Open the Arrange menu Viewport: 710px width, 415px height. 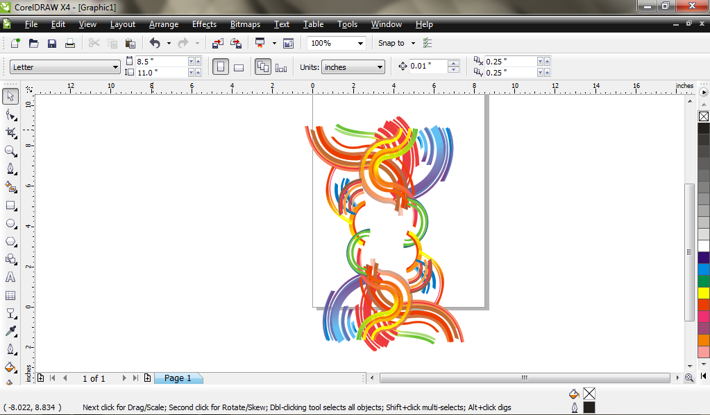[164, 24]
